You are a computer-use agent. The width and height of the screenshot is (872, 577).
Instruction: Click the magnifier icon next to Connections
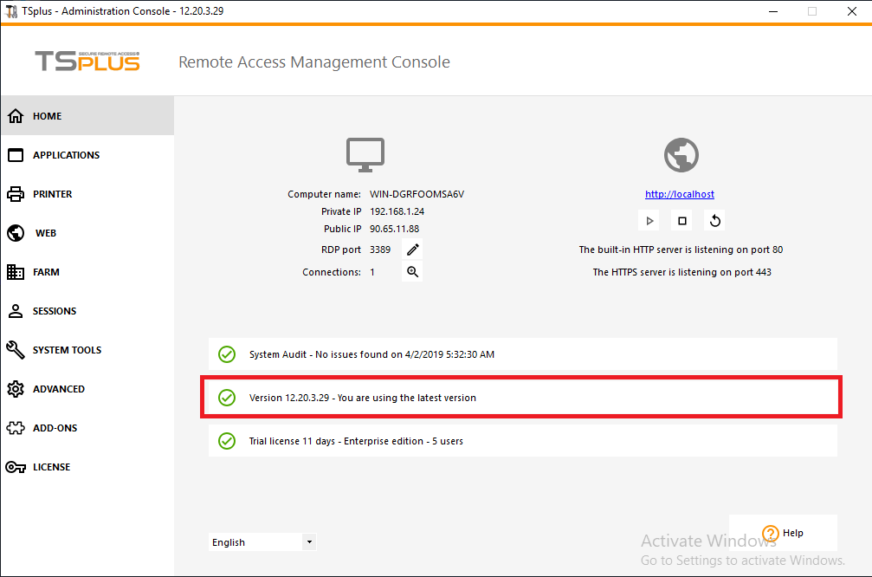click(x=413, y=272)
